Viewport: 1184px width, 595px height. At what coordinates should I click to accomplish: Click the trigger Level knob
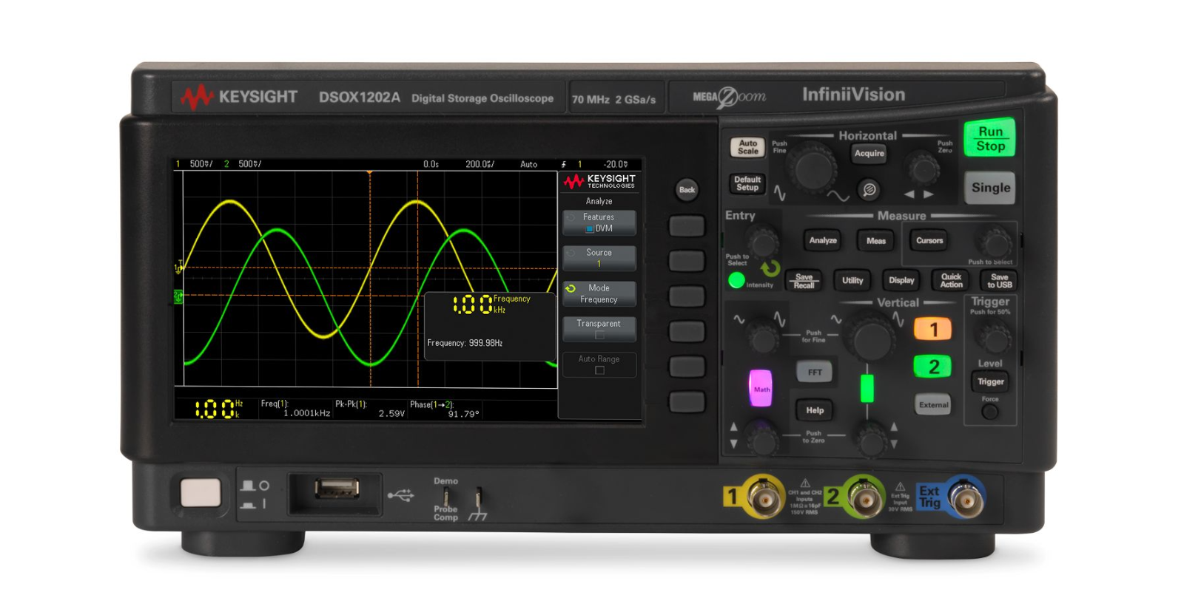point(994,339)
